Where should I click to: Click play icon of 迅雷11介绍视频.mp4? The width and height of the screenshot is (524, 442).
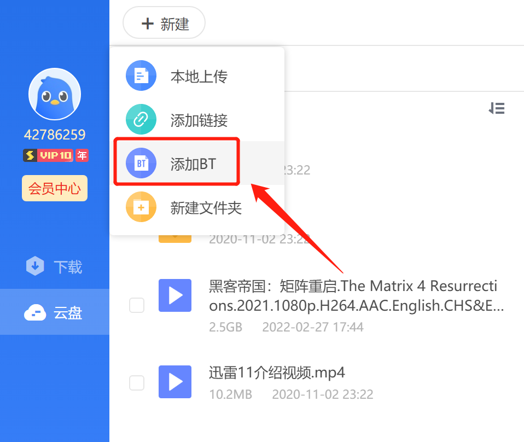[175, 382]
